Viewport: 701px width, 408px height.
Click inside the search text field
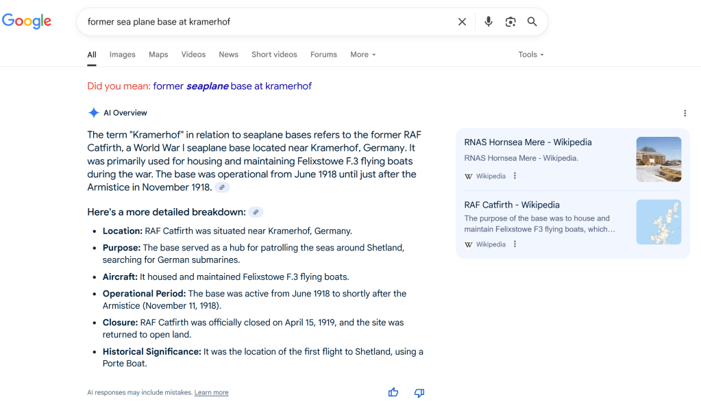point(267,22)
